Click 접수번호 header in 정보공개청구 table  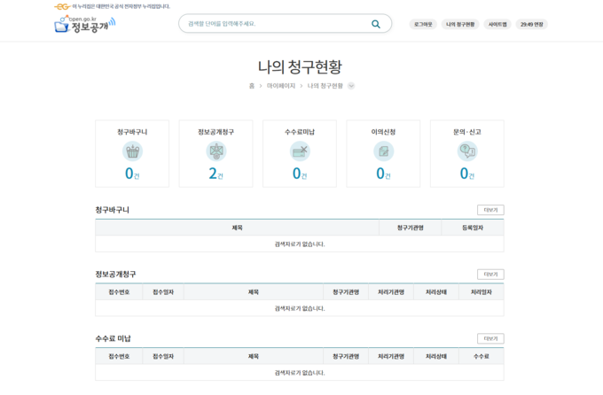point(119,292)
